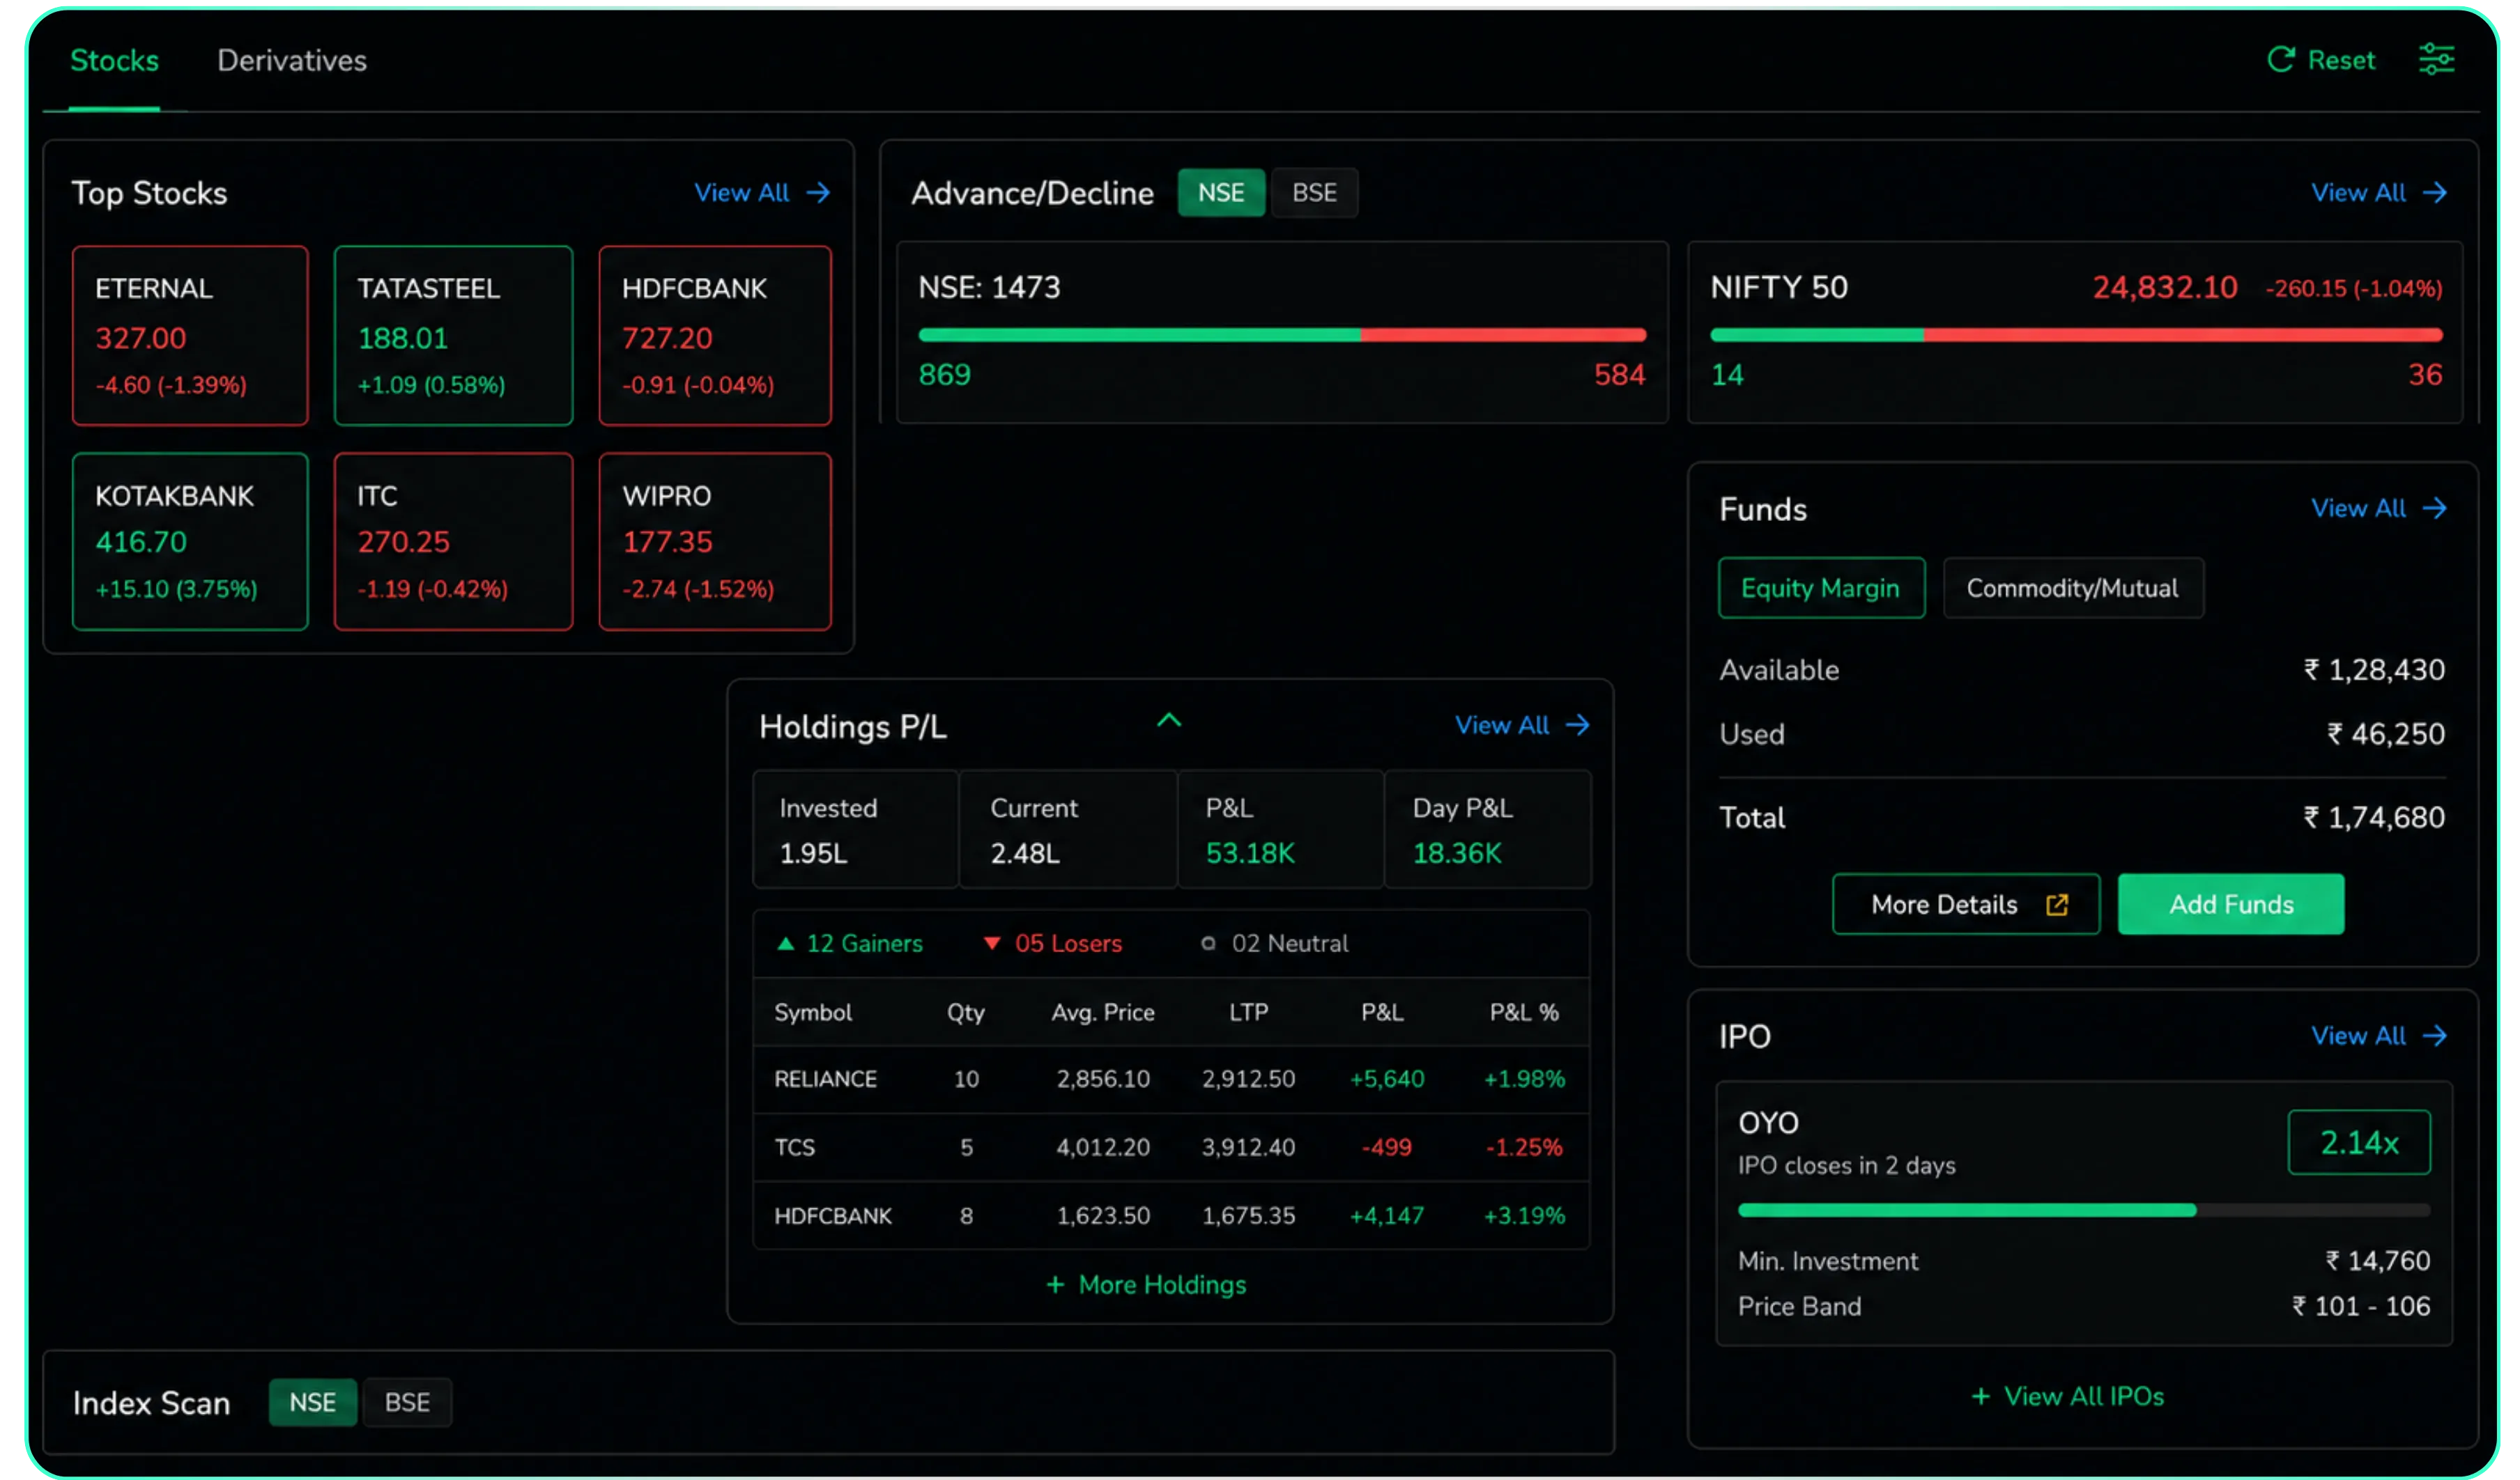The height and width of the screenshot is (1480, 2520).
Task: Open the KOTAKBANK stock card
Action: pos(190,542)
